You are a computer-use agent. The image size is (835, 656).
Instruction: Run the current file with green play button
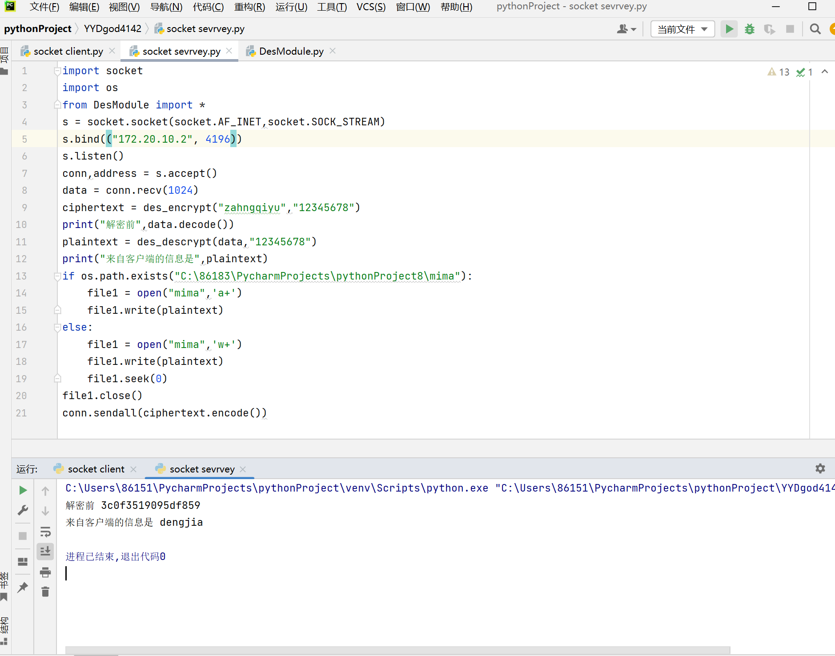(x=729, y=29)
